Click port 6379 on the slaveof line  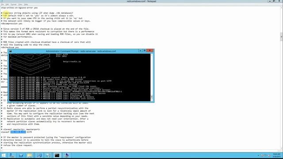[29, 132]
